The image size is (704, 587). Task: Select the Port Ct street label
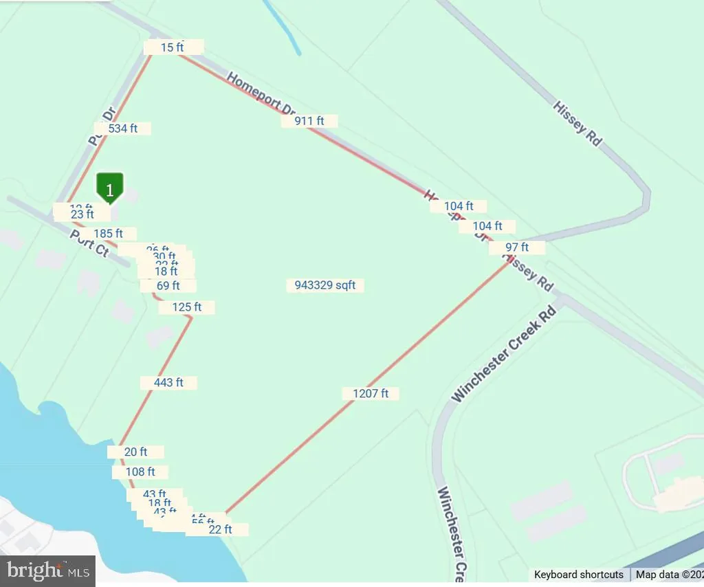click(x=89, y=243)
